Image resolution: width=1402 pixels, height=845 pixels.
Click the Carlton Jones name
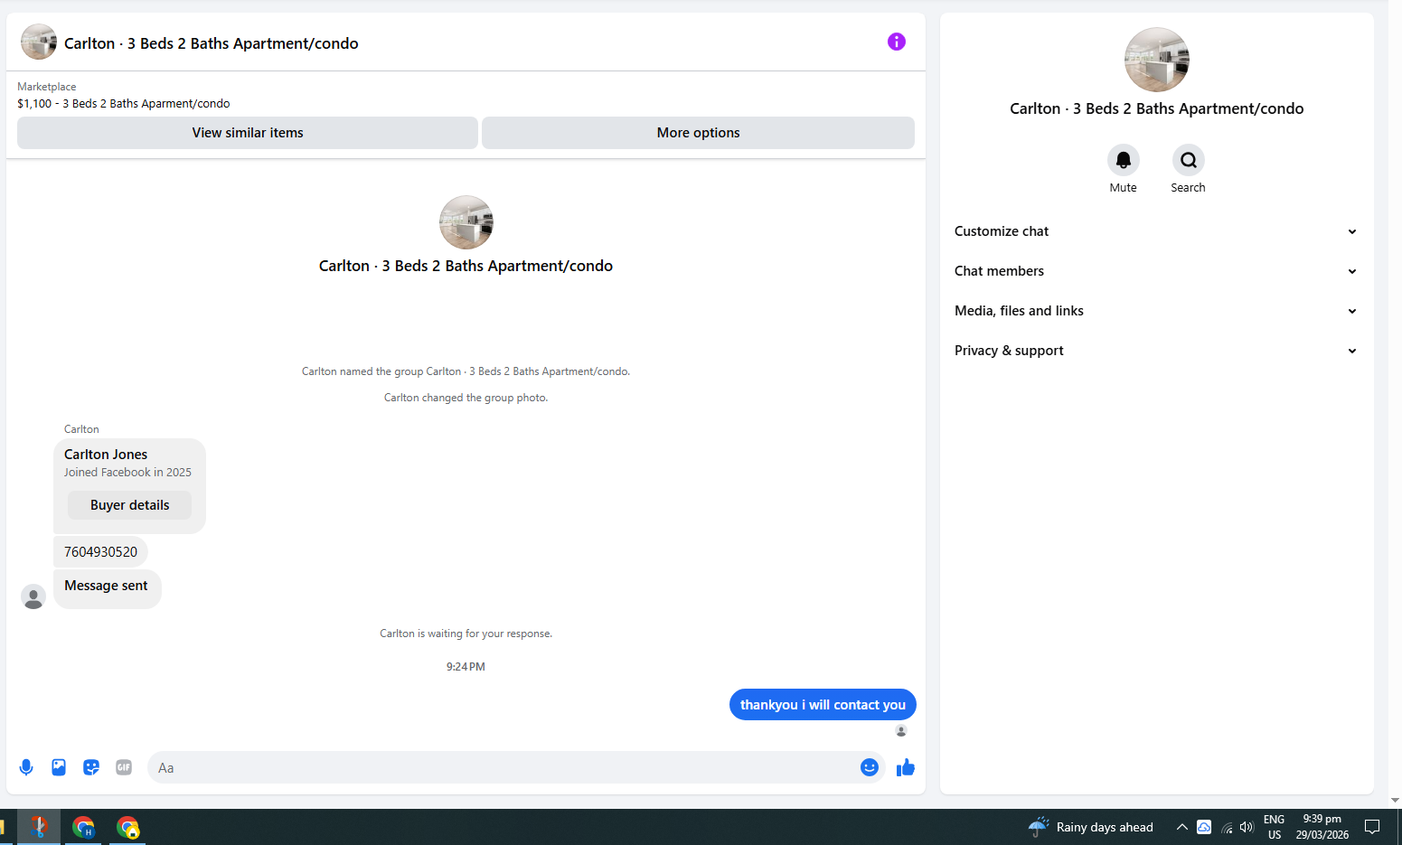point(106,455)
